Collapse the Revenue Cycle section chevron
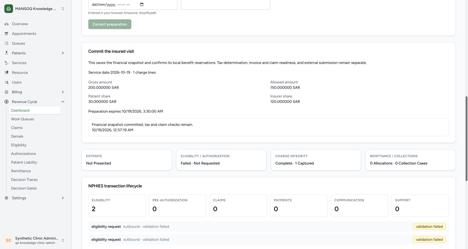 [x=63, y=102]
